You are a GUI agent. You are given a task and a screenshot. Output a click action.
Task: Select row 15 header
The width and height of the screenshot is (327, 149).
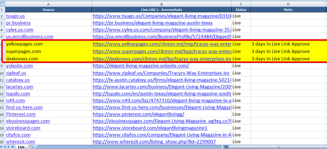pos(2,107)
